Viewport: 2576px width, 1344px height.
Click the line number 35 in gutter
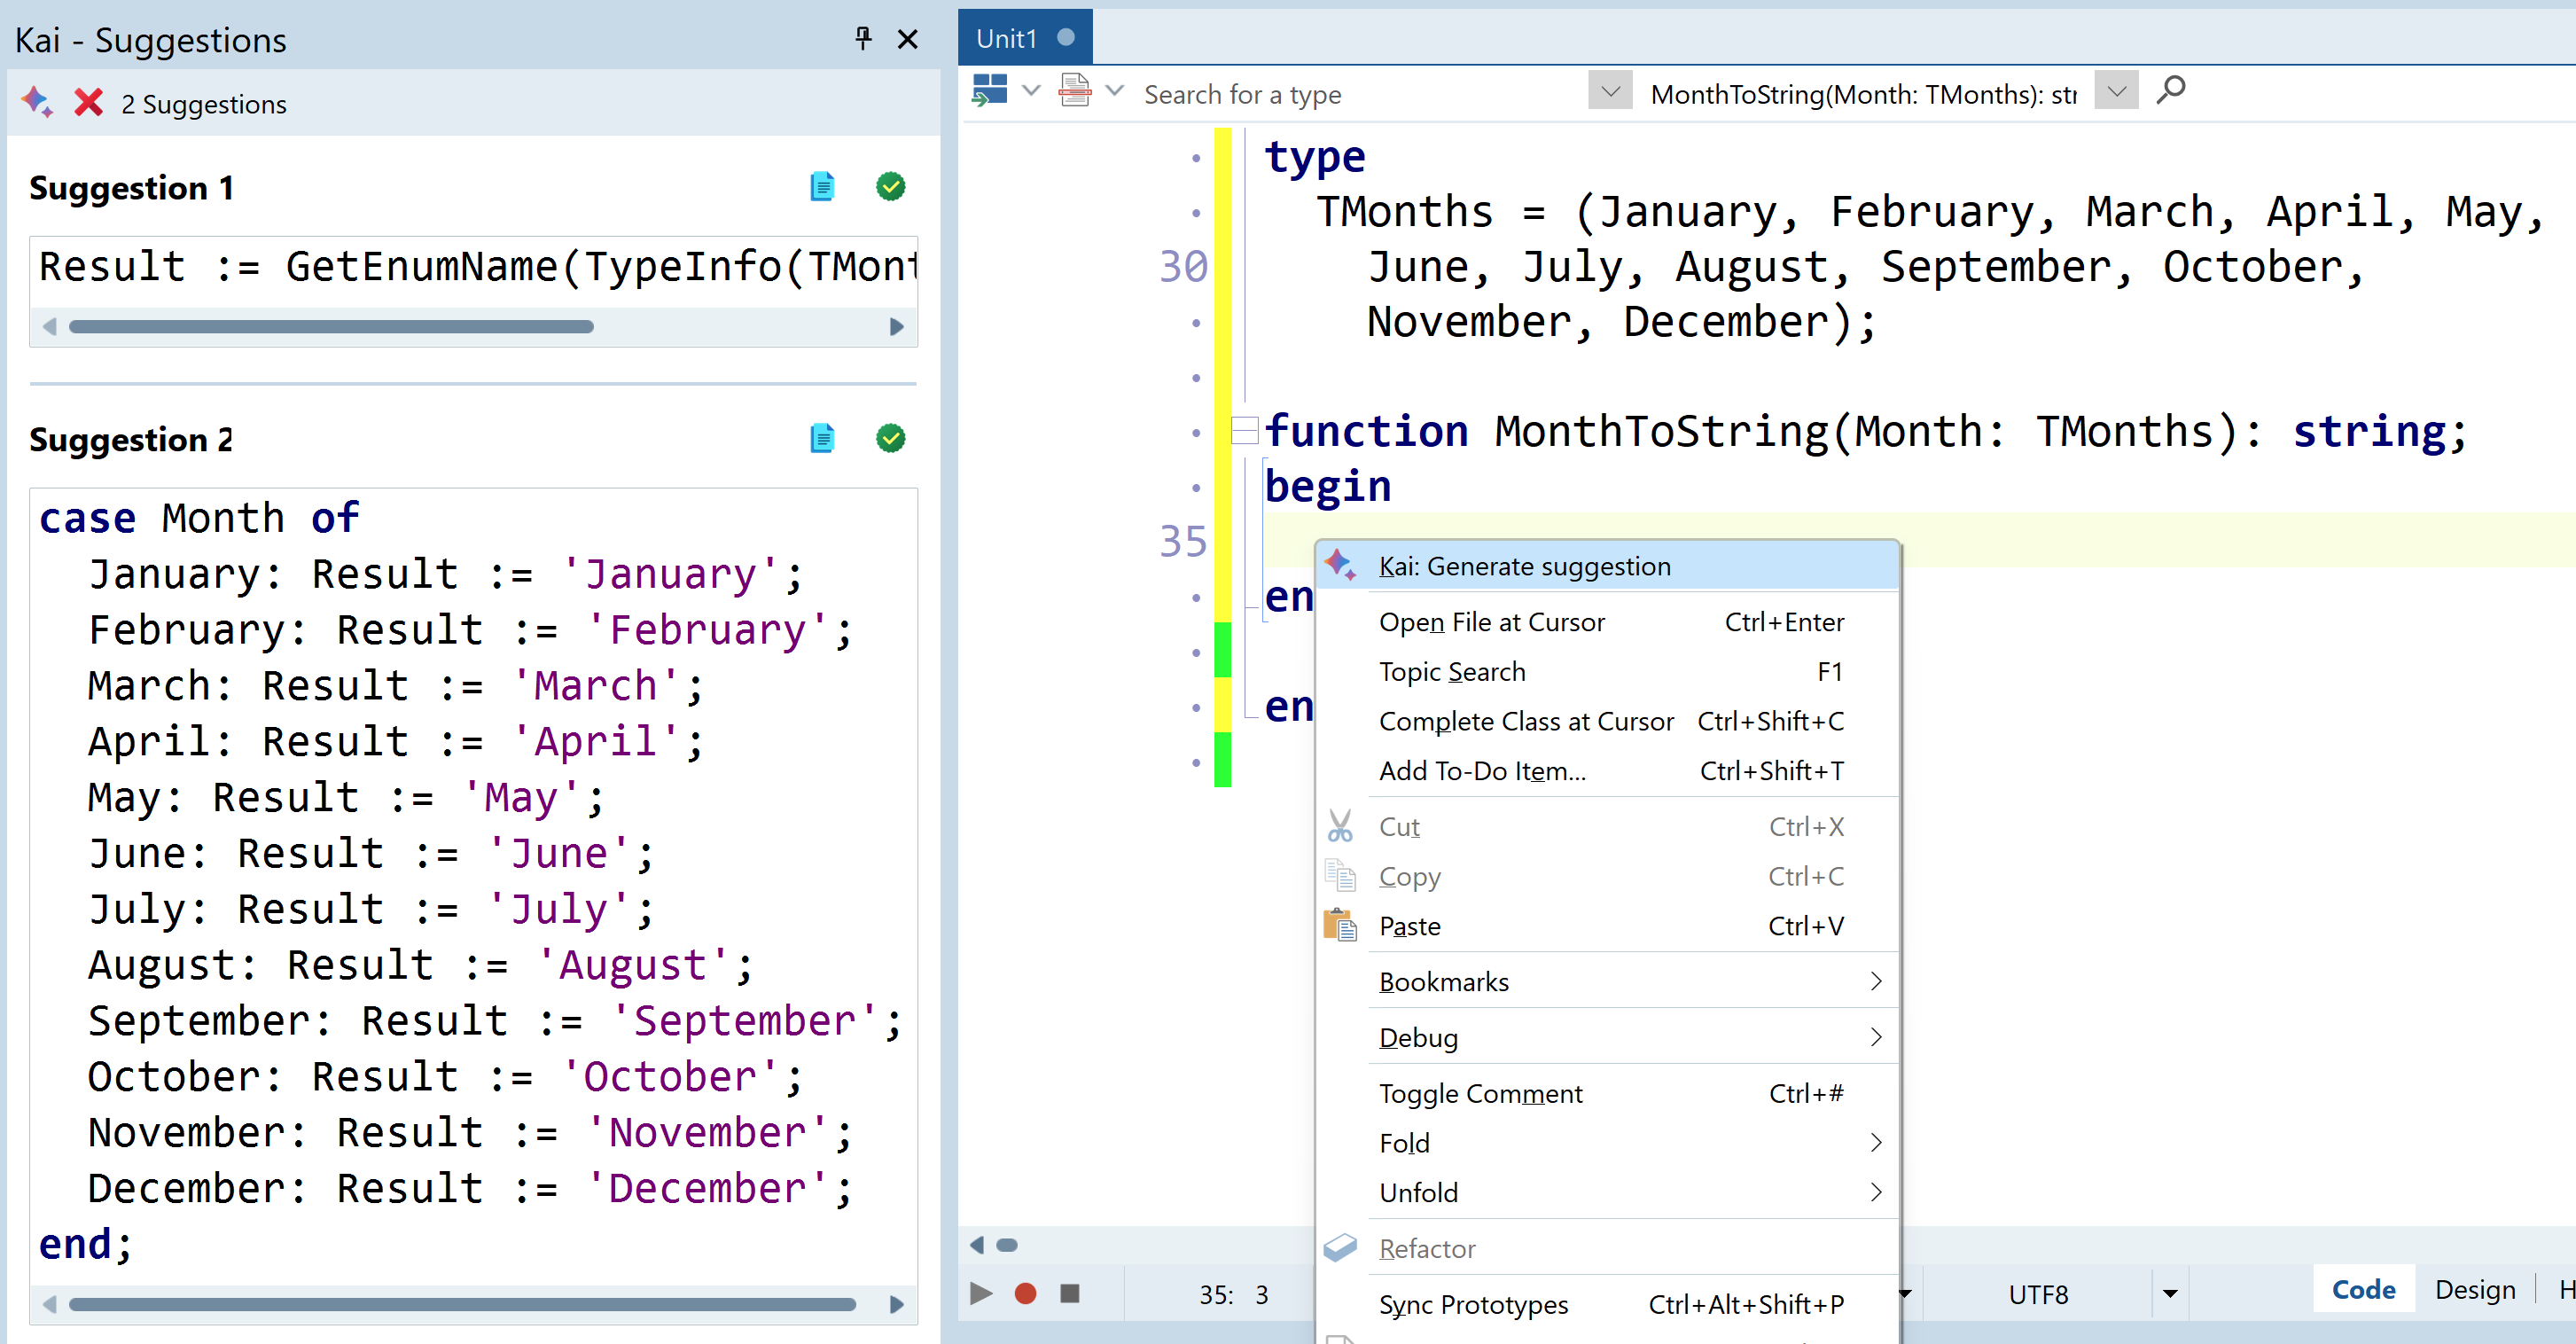pyautogui.click(x=1183, y=541)
